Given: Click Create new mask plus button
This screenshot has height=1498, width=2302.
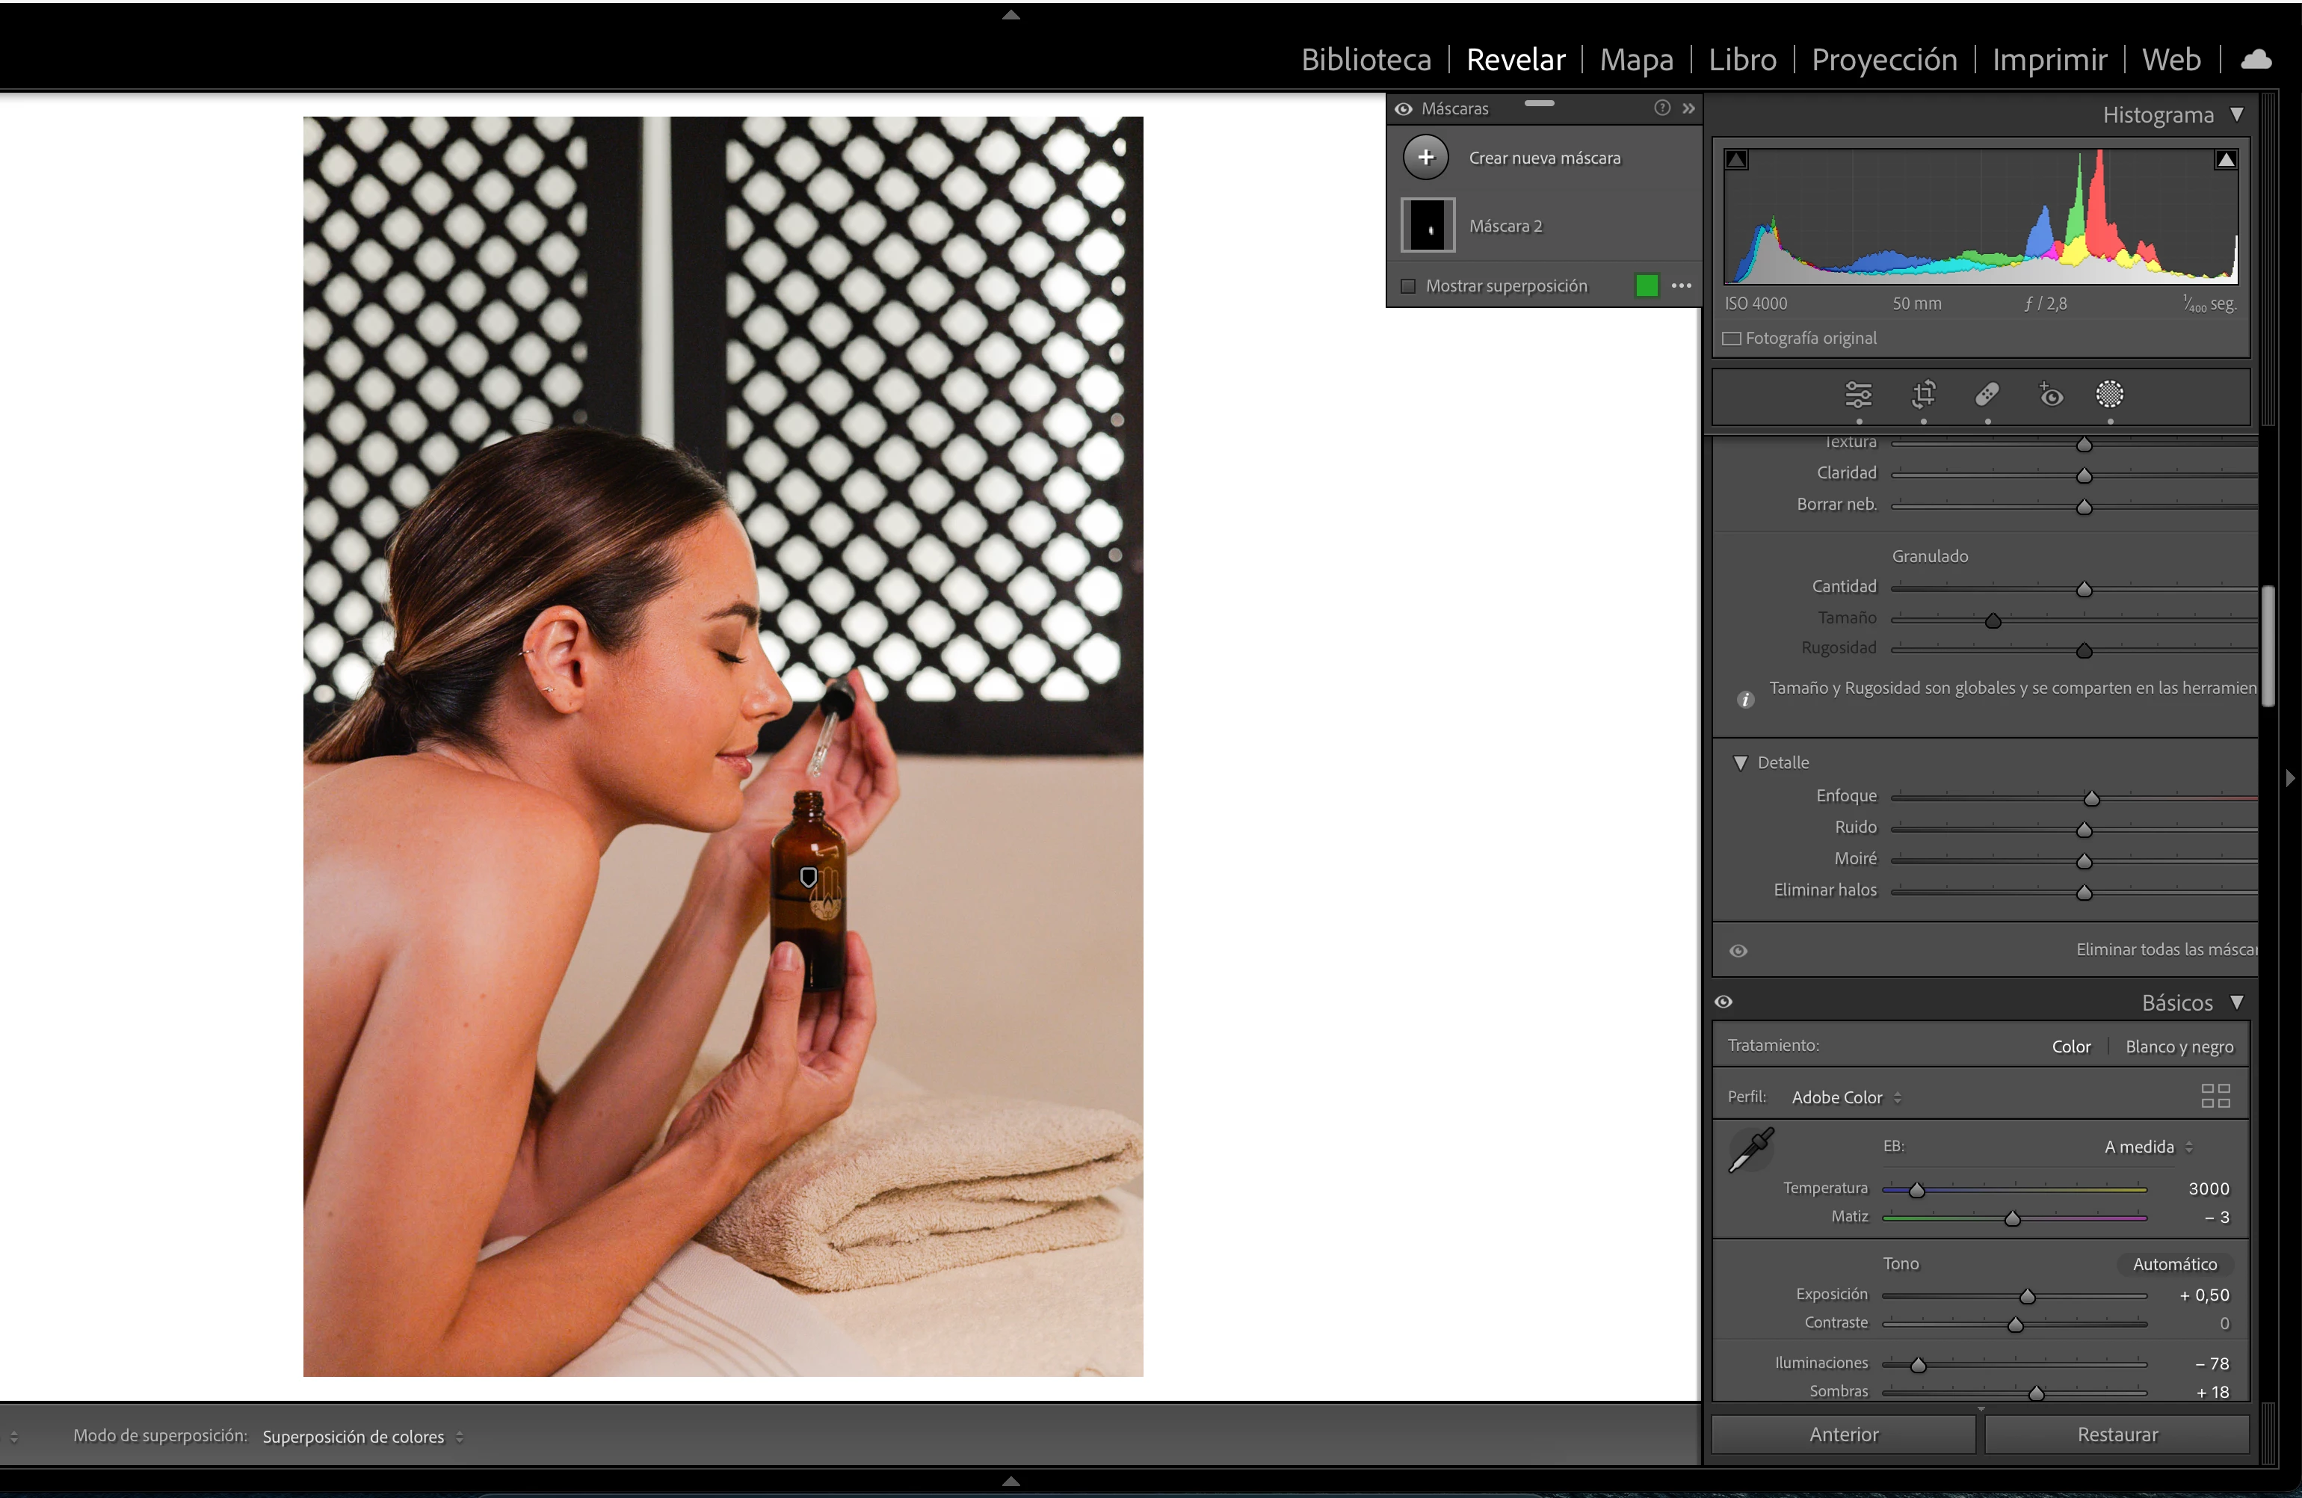Looking at the screenshot, I should coord(1426,158).
